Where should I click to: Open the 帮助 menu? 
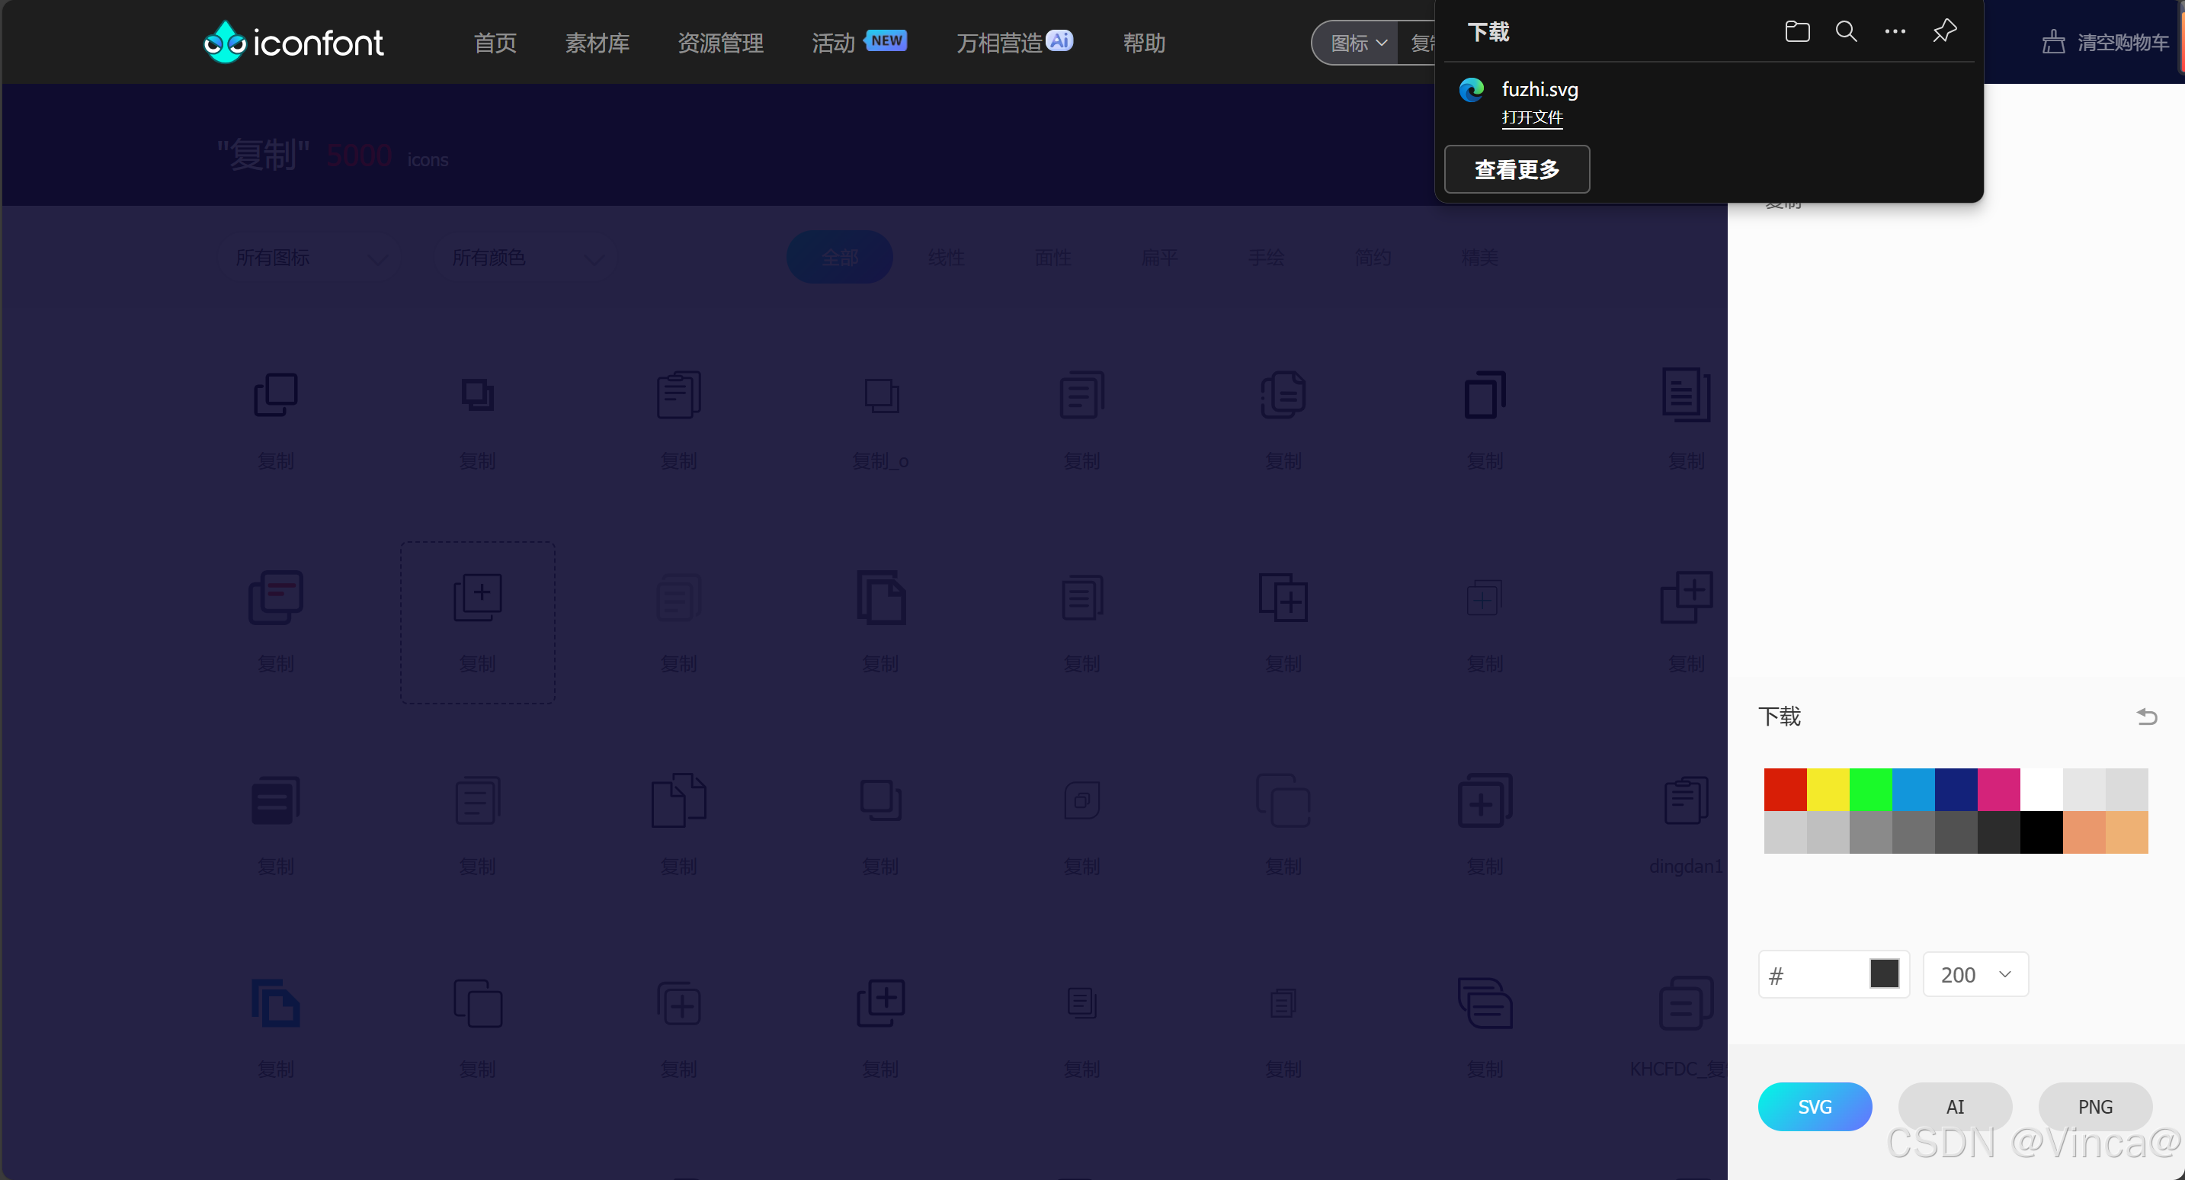[1143, 43]
